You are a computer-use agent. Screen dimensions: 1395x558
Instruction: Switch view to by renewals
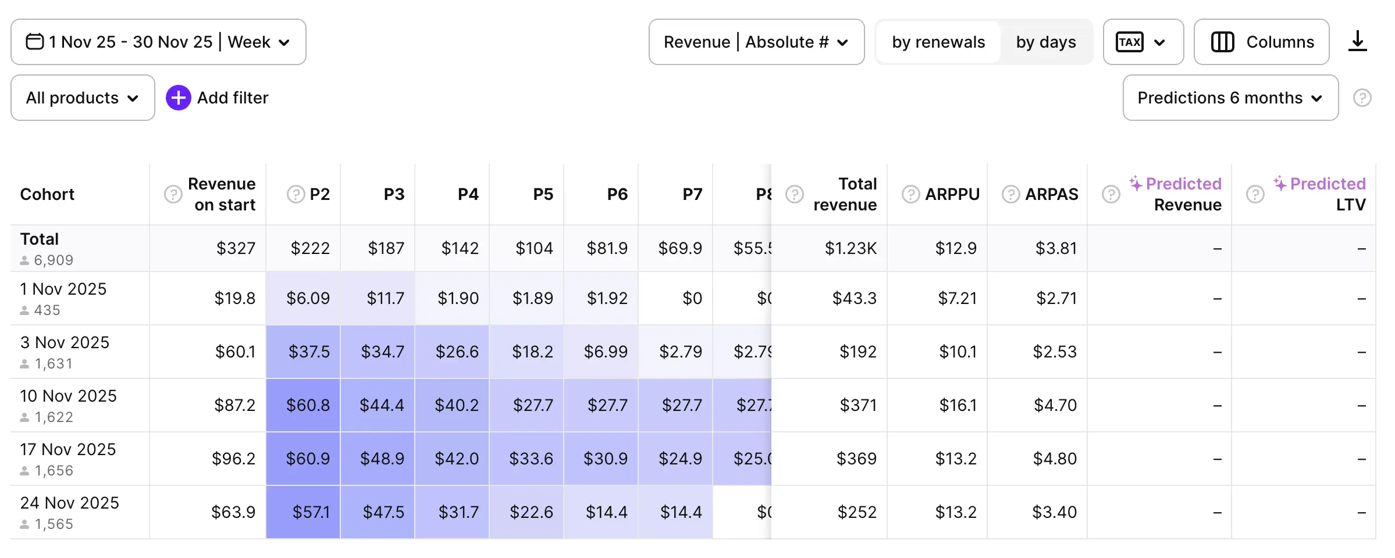pos(939,41)
